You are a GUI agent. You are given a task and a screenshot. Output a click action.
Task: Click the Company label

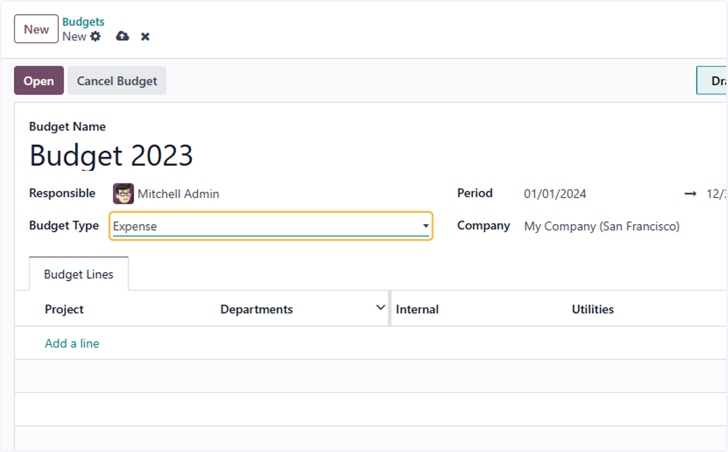[484, 225]
